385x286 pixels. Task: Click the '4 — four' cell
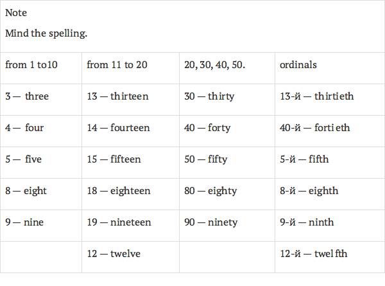pos(24,128)
